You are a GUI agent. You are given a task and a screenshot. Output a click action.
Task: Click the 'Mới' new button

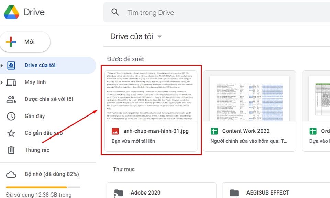[25, 42]
